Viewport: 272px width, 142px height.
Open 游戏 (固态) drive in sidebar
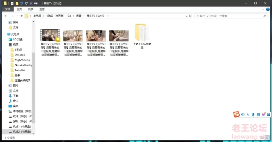[20, 121]
